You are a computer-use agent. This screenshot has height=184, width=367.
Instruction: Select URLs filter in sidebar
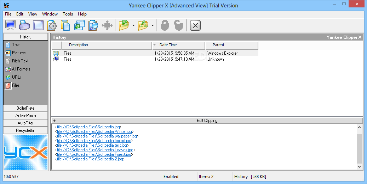pyautogui.click(x=13, y=77)
